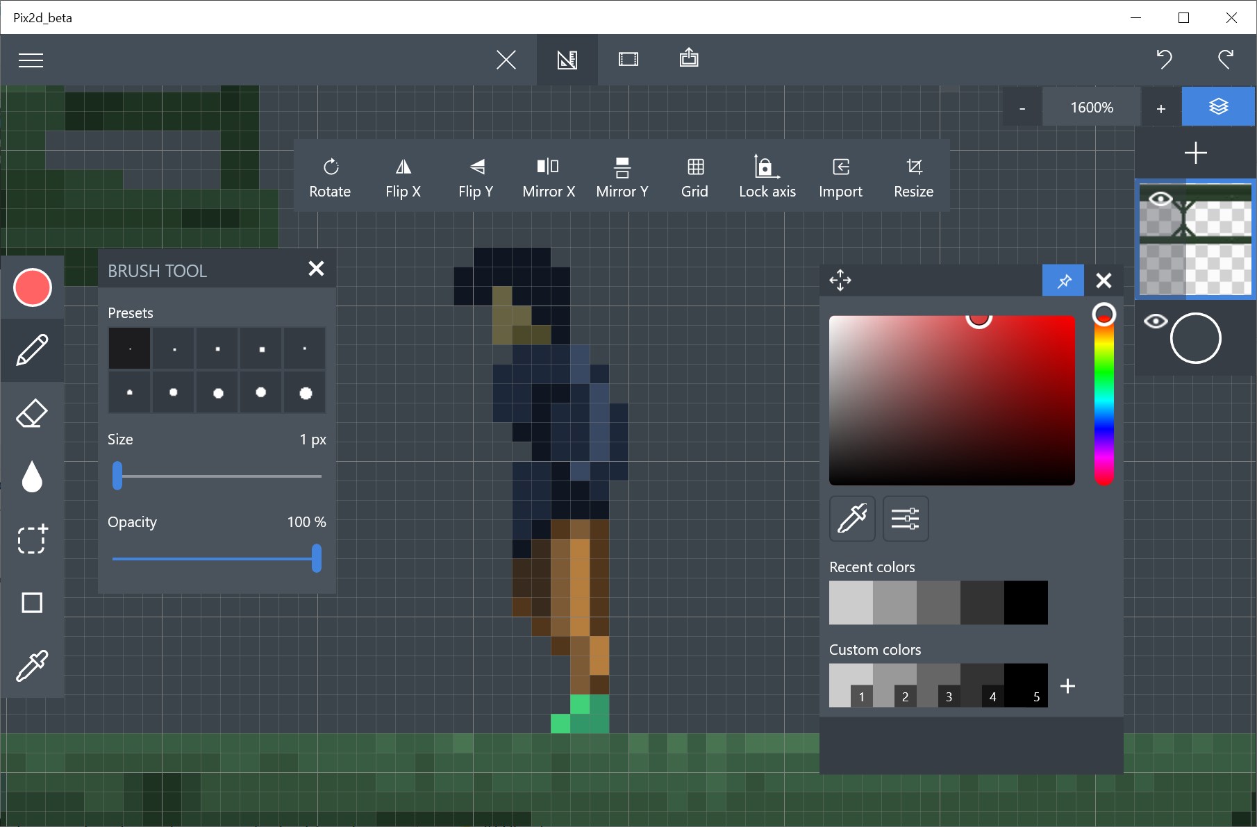Add a new layer
The width and height of the screenshot is (1257, 827).
(x=1196, y=152)
